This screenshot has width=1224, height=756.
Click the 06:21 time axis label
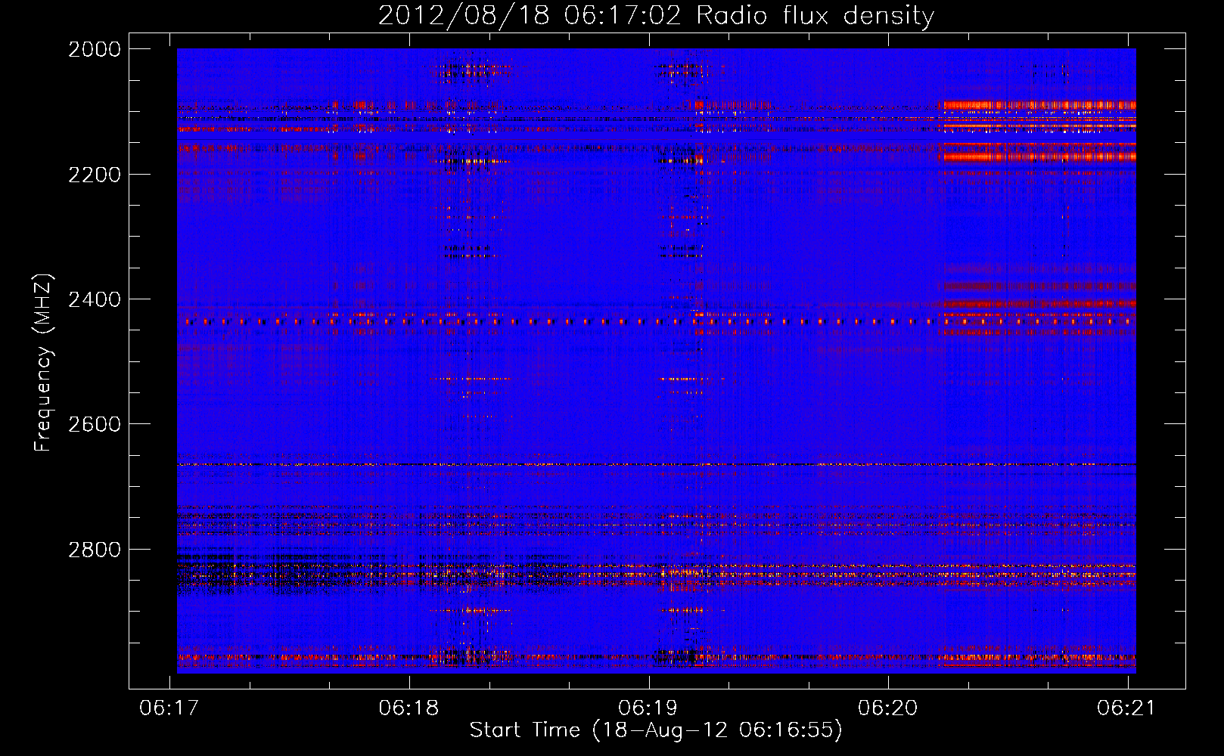point(1127,708)
